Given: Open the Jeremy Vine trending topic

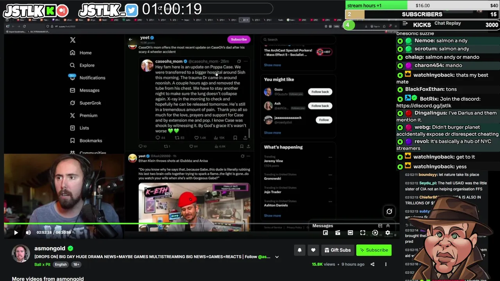Looking at the screenshot, I should tap(273, 161).
